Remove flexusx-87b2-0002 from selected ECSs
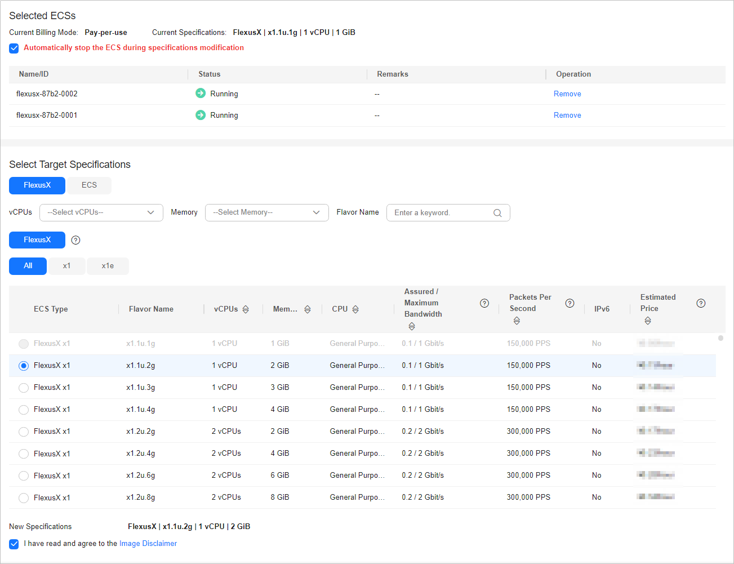 coord(567,94)
